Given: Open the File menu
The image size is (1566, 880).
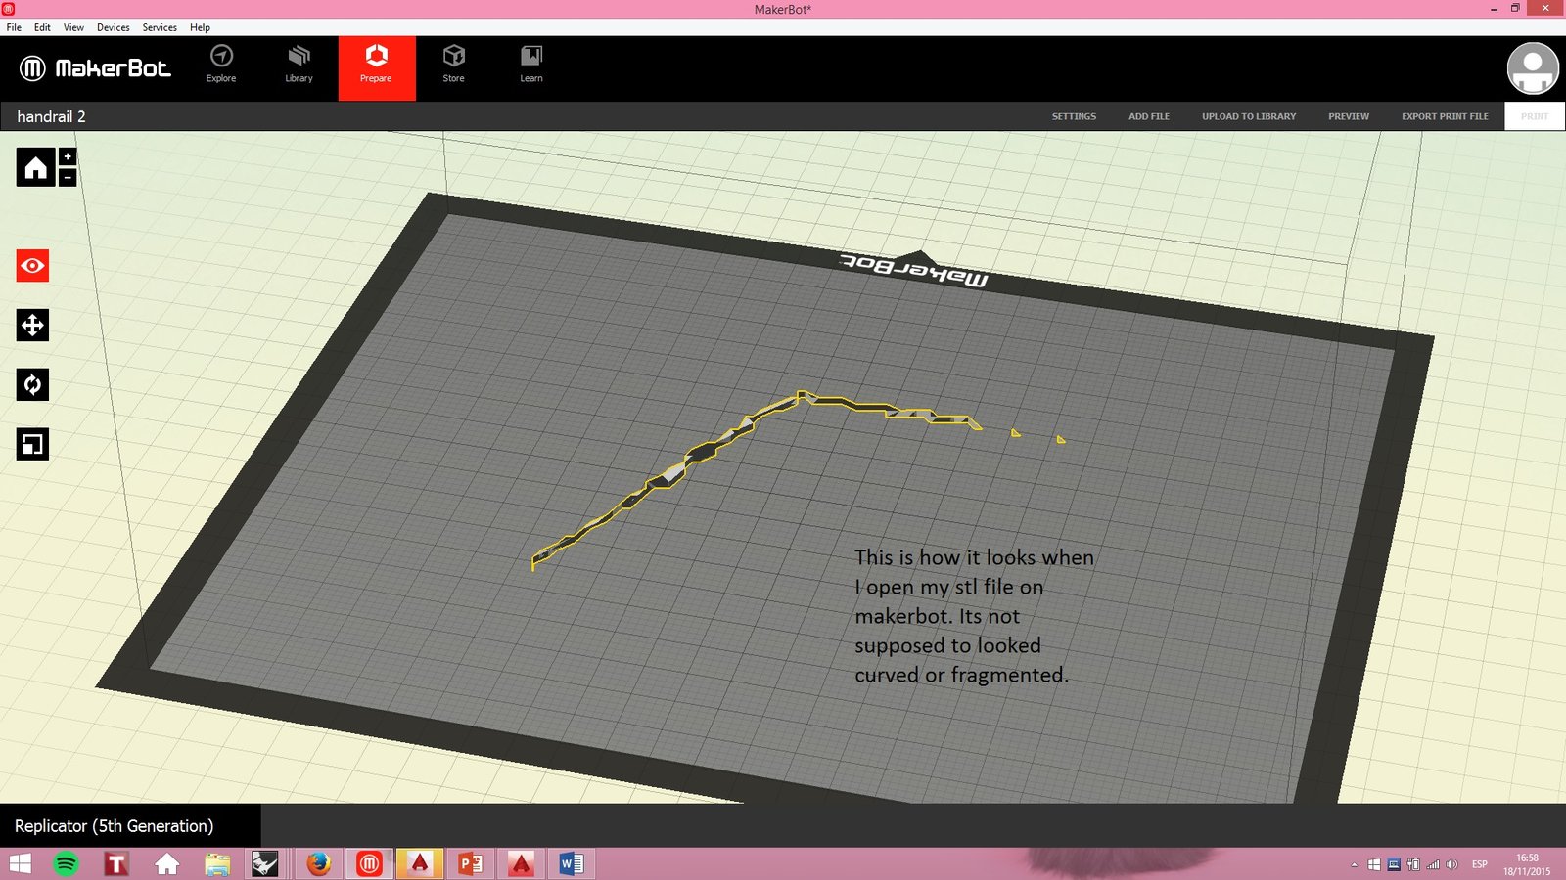Looking at the screenshot, I should tap(14, 27).
